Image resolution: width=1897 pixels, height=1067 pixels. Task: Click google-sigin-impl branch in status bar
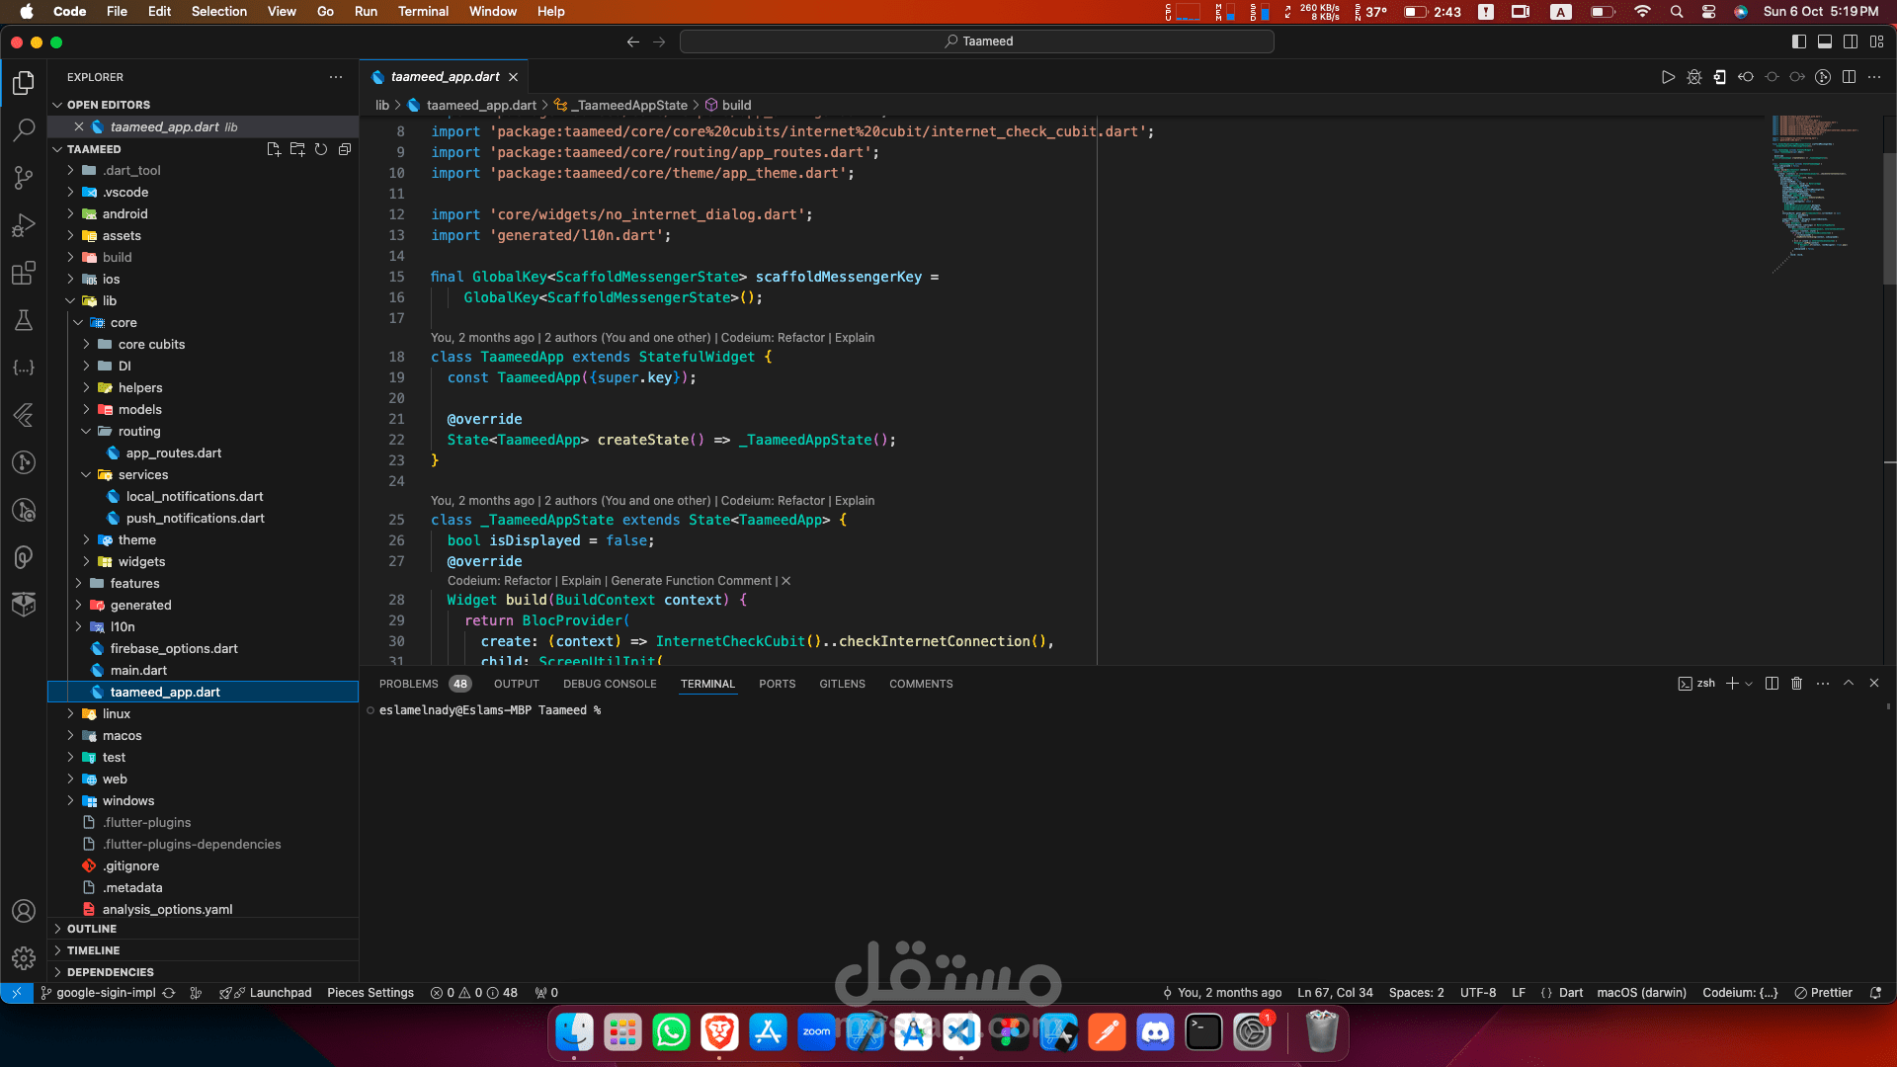click(x=106, y=993)
